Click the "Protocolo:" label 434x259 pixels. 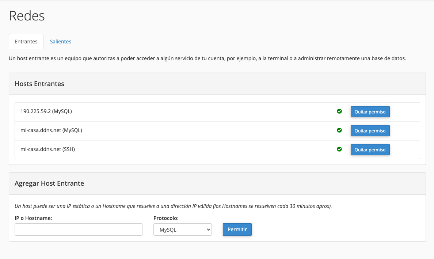coord(166,218)
